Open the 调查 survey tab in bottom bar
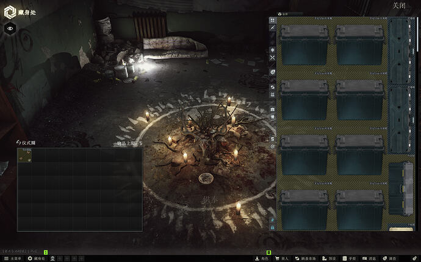This screenshot has width=421, height=262. 389,258
